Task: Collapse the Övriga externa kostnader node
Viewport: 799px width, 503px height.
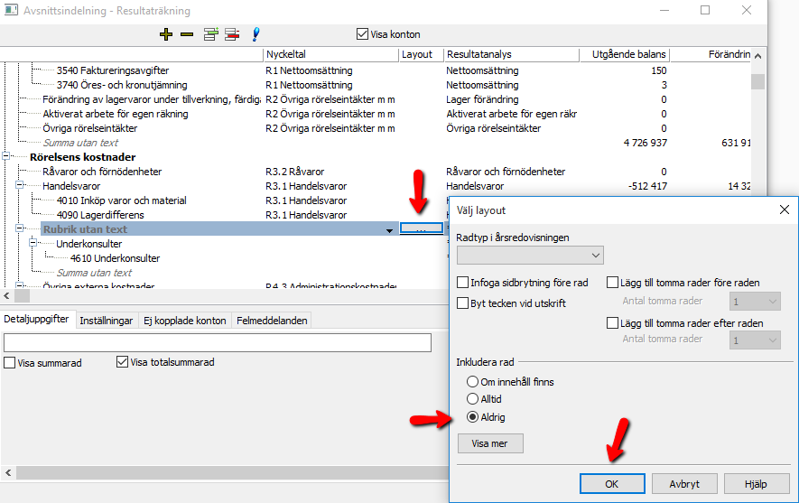Action: click(x=19, y=285)
